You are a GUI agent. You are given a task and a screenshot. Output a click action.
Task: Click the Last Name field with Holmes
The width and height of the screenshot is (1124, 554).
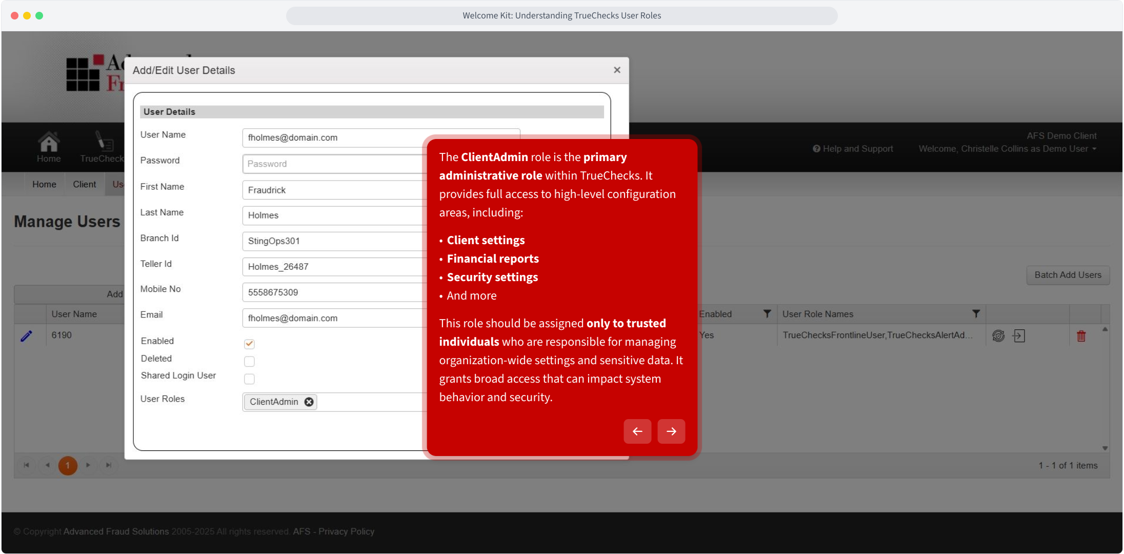click(x=335, y=215)
